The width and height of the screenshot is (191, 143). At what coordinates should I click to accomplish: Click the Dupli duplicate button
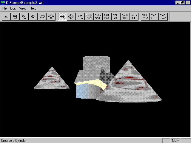pyautogui.click(x=125, y=17)
